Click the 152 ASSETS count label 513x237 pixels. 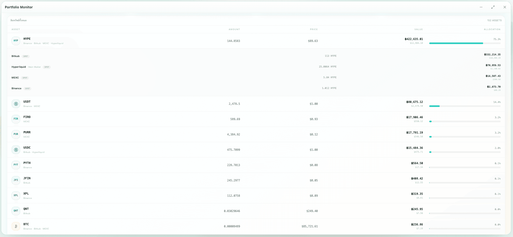click(x=494, y=20)
